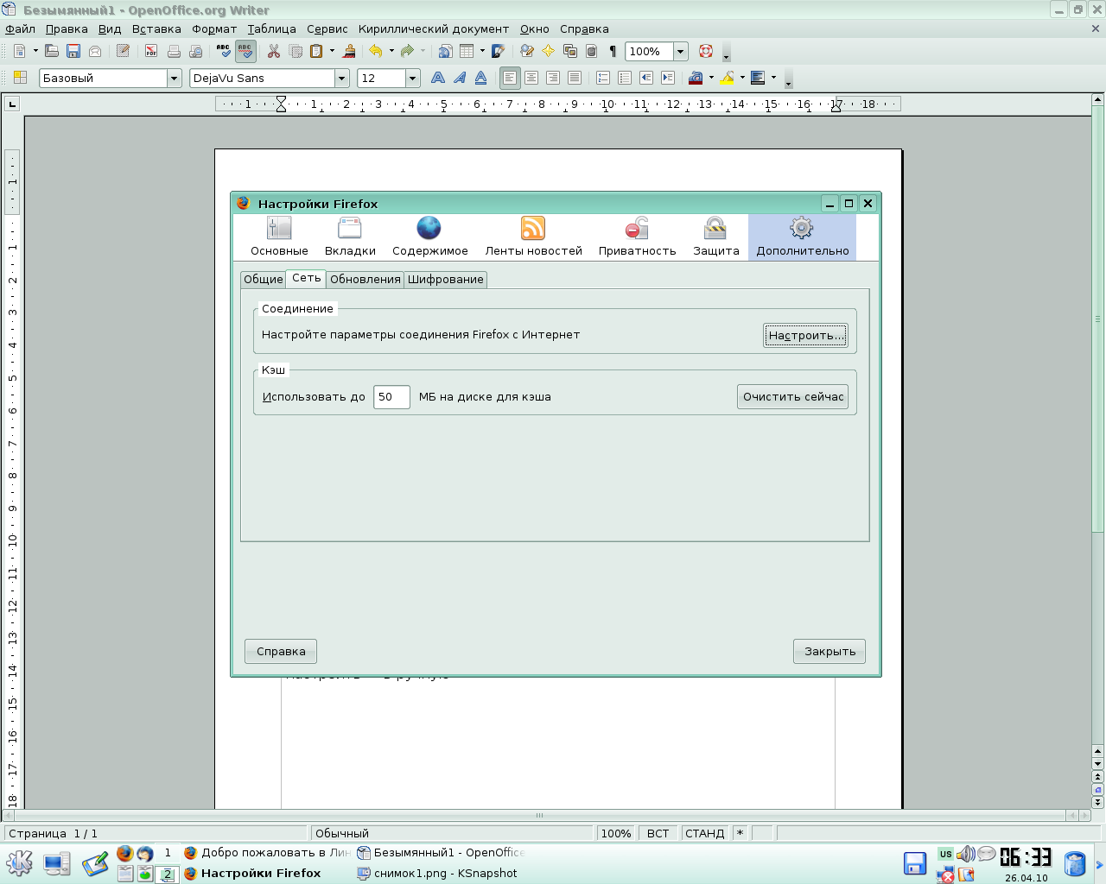The width and height of the screenshot is (1106, 884).
Task: Click the Очистить сейчас cache button
Action: pyautogui.click(x=792, y=397)
